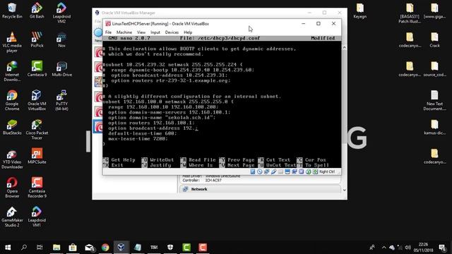Select the source_cod folder on desktop
452x254 pixels.
pos(434,69)
